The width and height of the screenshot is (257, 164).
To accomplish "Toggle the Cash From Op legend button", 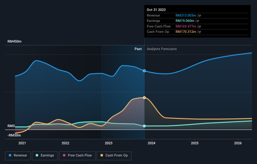I will point(114,156).
